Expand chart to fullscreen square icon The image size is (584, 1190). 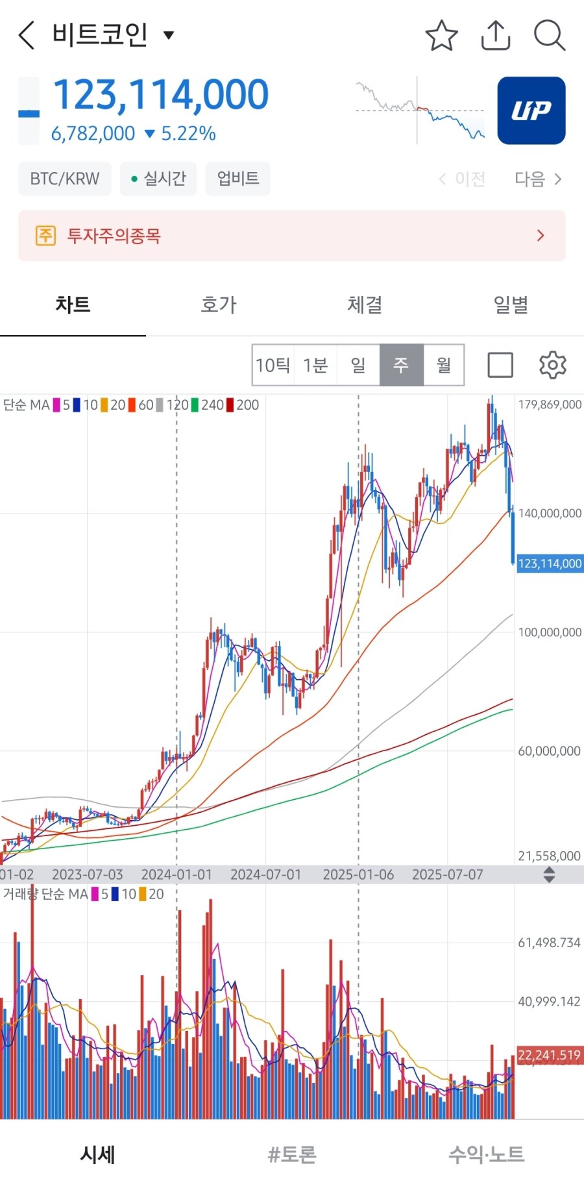pyautogui.click(x=500, y=365)
